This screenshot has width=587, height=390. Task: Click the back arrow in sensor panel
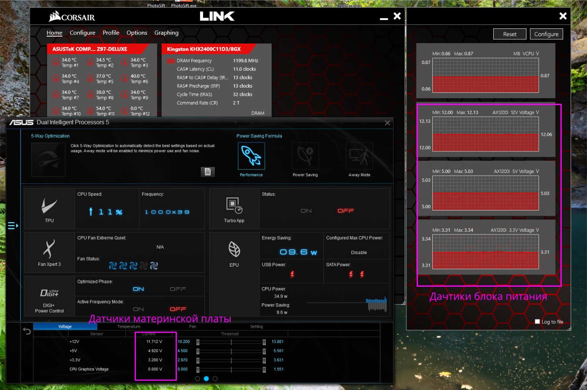pos(27,331)
